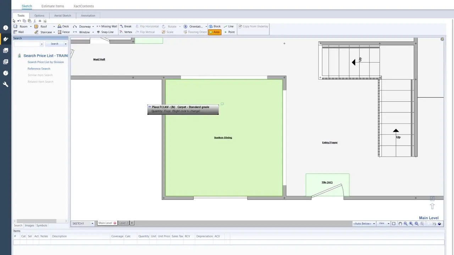Image resolution: width=454 pixels, height=255 pixels.
Task: Click the Search button
Action: [54, 44]
